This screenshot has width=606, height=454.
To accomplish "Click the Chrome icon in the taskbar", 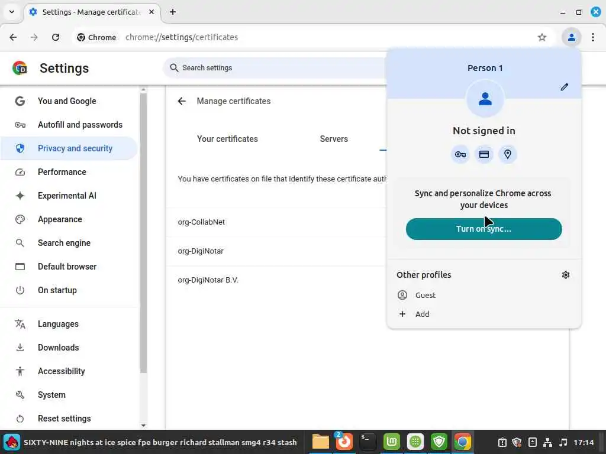I will 463,442.
